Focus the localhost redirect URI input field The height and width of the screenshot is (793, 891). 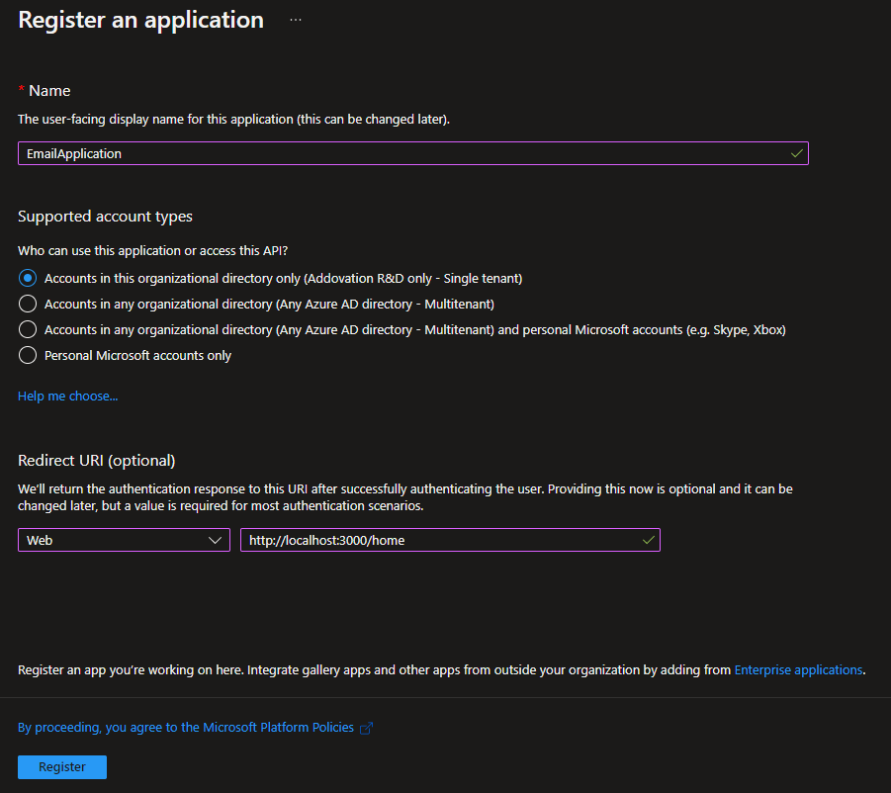450,540
